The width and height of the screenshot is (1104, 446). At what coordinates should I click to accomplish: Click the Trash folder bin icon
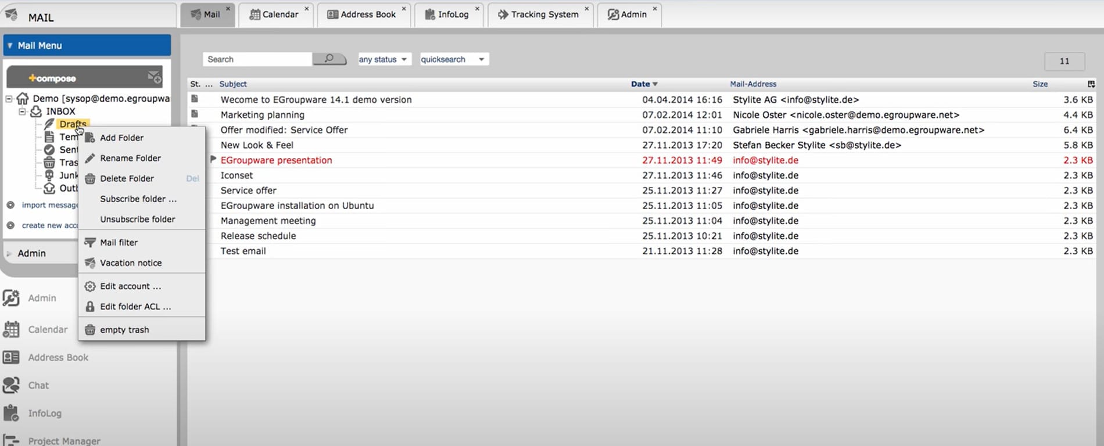pos(49,162)
